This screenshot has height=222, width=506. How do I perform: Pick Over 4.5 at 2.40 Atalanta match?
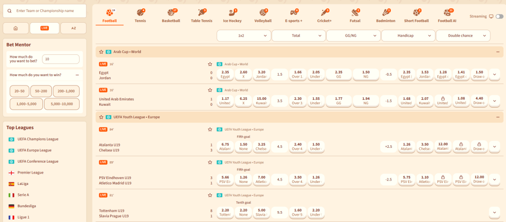[297, 147]
